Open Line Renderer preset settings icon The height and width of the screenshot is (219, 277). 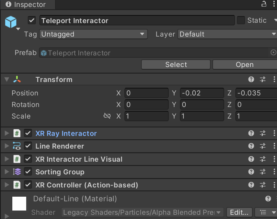coord(263,146)
